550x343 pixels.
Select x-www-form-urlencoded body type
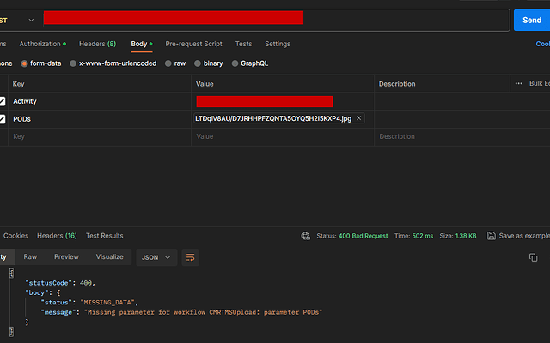(74, 63)
